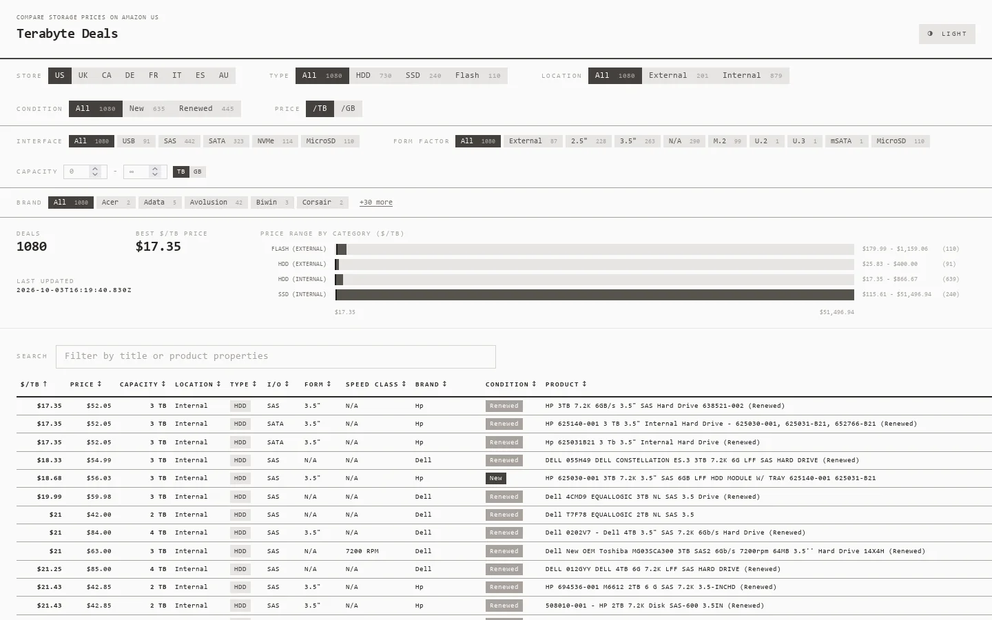
Task: Increment the minimum capacity stepper
Action: point(95,169)
